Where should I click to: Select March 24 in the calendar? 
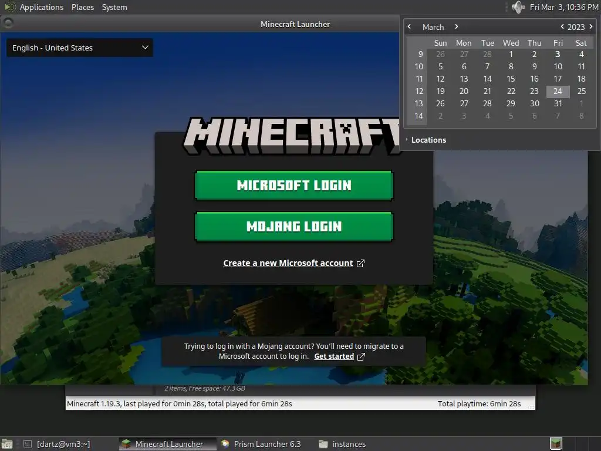(x=558, y=91)
